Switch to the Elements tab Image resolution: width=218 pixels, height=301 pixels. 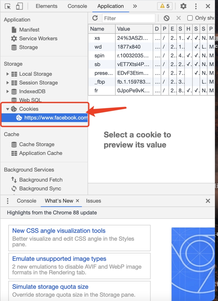coord(47,6)
